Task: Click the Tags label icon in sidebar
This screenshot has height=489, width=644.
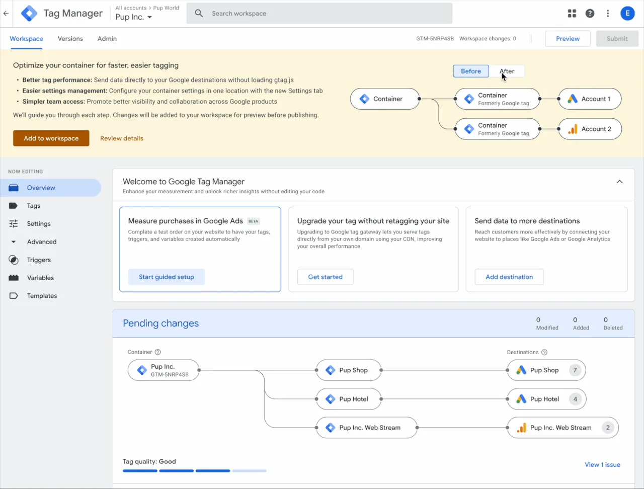Action: coord(14,206)
